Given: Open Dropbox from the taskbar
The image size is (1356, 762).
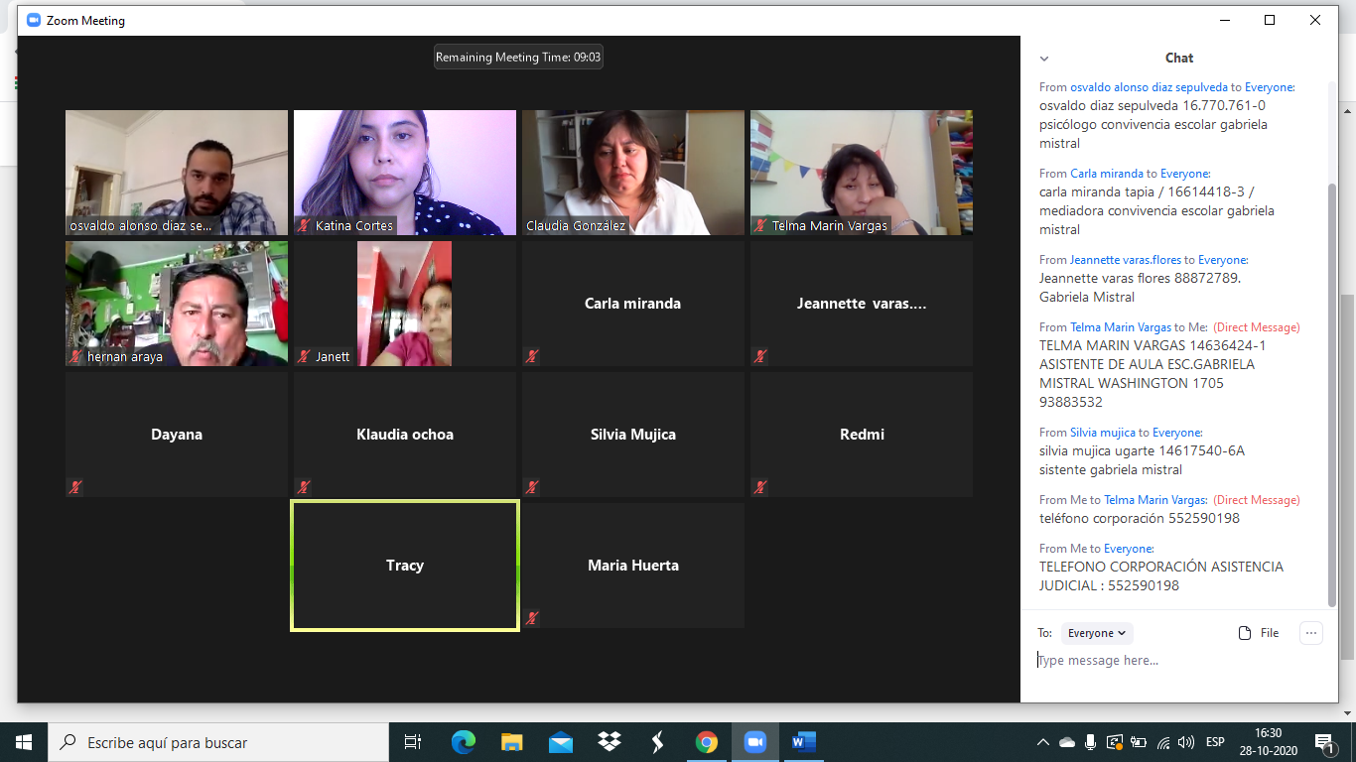Looking at the screenshot, I should [609, 742].
